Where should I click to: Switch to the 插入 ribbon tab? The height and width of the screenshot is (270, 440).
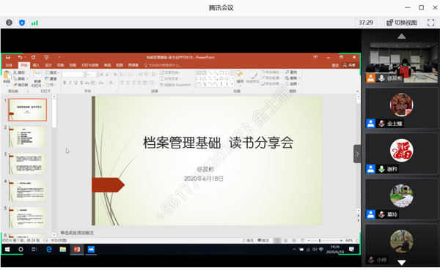tap(36, 65)
